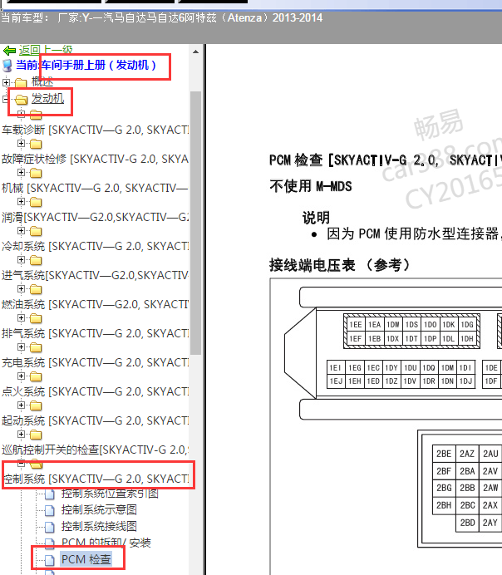
Task: Select 点火系统 [SKYACTIV—G 2.0 entry
Action: pos(96,391)
